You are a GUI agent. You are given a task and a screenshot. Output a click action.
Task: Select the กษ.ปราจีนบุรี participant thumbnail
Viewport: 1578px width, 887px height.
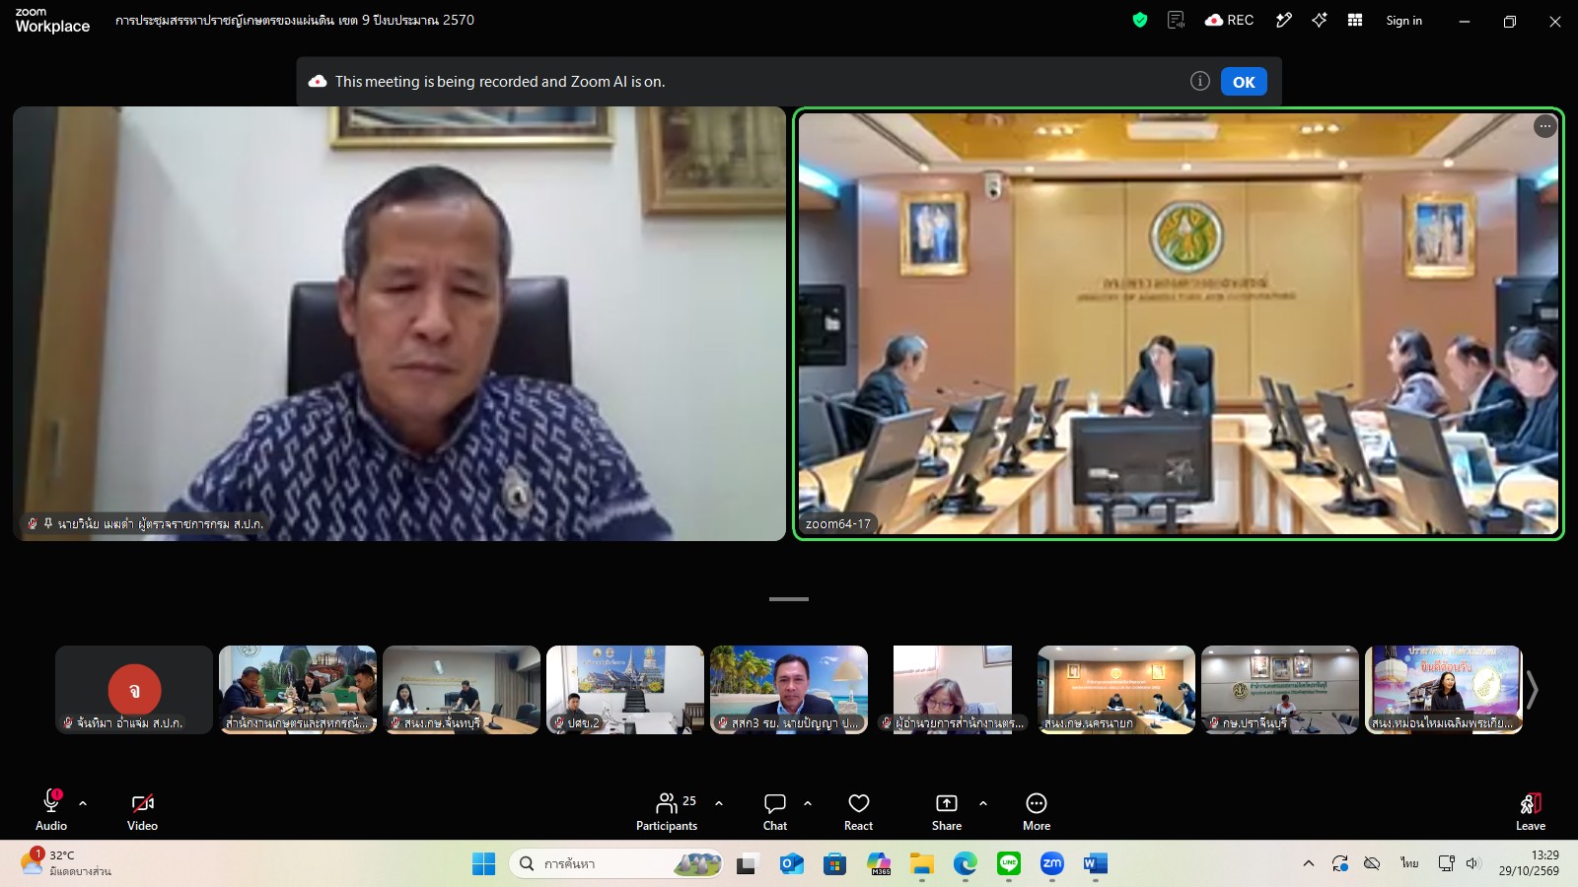(1280, 690)
